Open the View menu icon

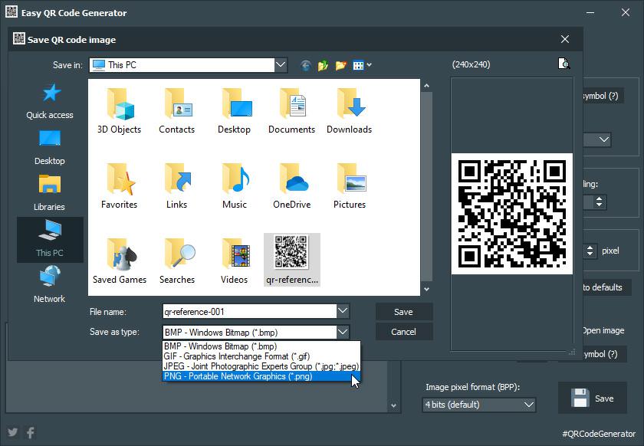pyautogui.click(x=362, y=65)
